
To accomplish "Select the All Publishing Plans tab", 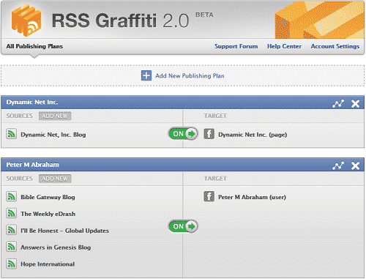I will click(x=34, y=46).
